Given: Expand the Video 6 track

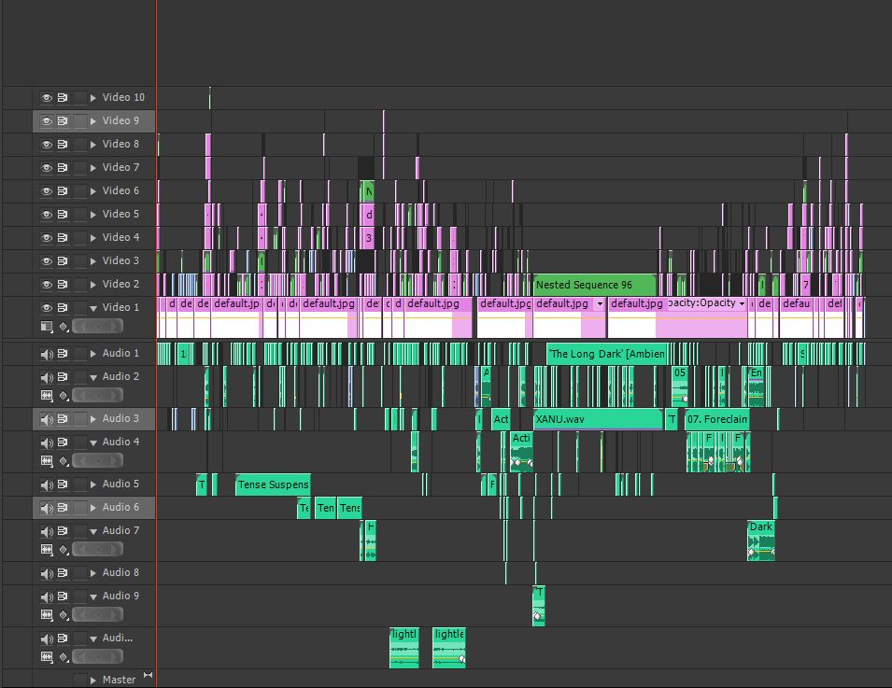Looking at the screenshot, I should coord(93,191).
